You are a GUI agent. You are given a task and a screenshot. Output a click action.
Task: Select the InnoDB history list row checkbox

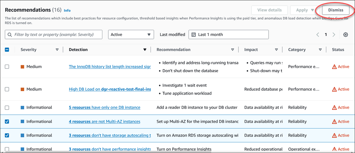(7, 67)
